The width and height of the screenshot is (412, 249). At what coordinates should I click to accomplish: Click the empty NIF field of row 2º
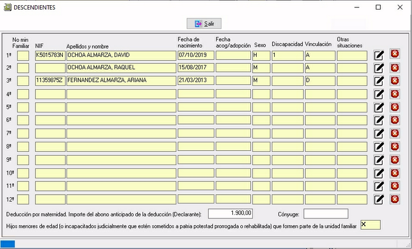[50, 68]
